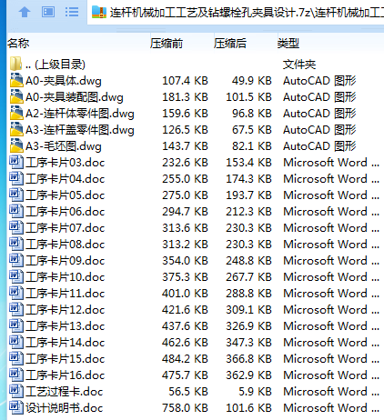The width and height of the screenshot is (384, 420).
Task: Click Word icon of 工序卡片06.doc
Action: tap(16, 211)
